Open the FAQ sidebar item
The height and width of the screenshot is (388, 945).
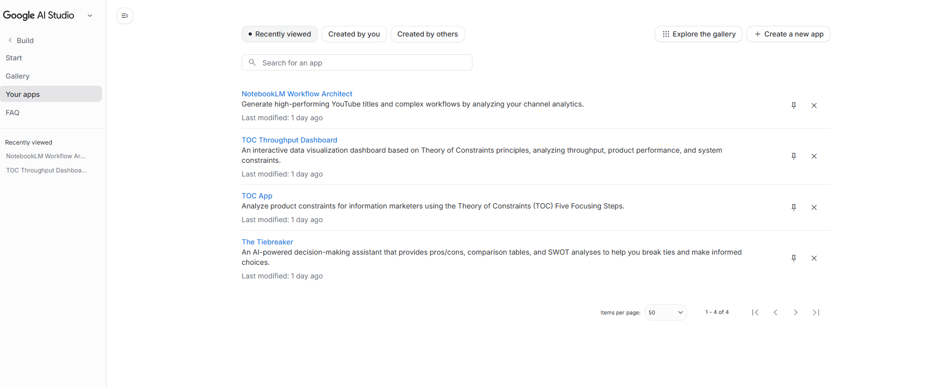click(13, 113)
